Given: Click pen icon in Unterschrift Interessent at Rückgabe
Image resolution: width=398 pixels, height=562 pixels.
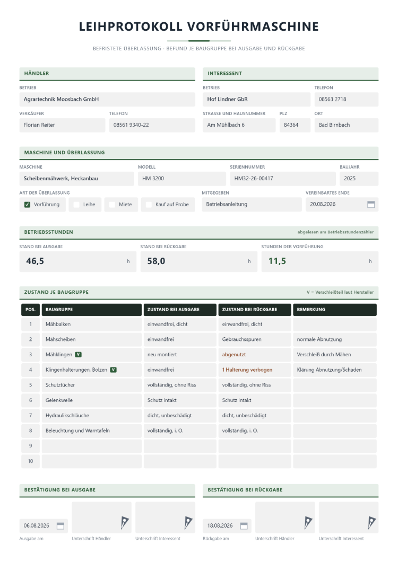Looking at the screenshot, I should tap(371, 523).
